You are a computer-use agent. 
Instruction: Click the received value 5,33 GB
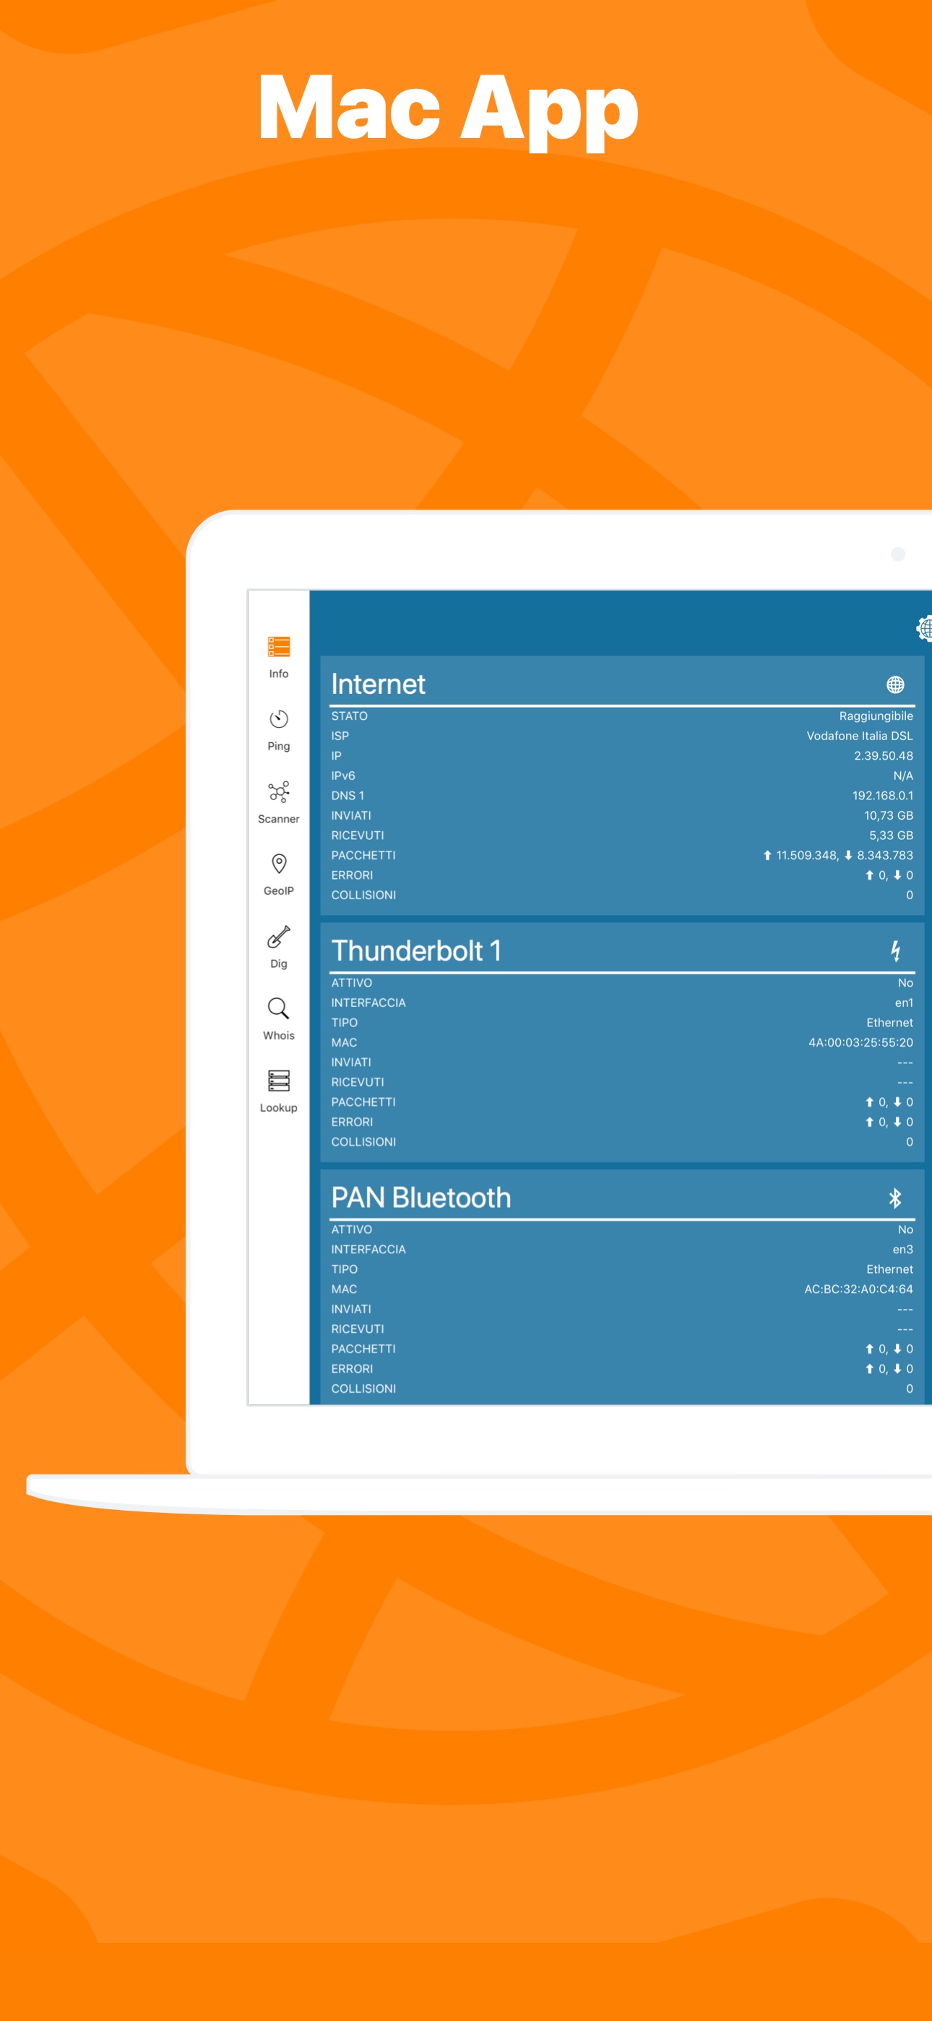coord(890,836)
